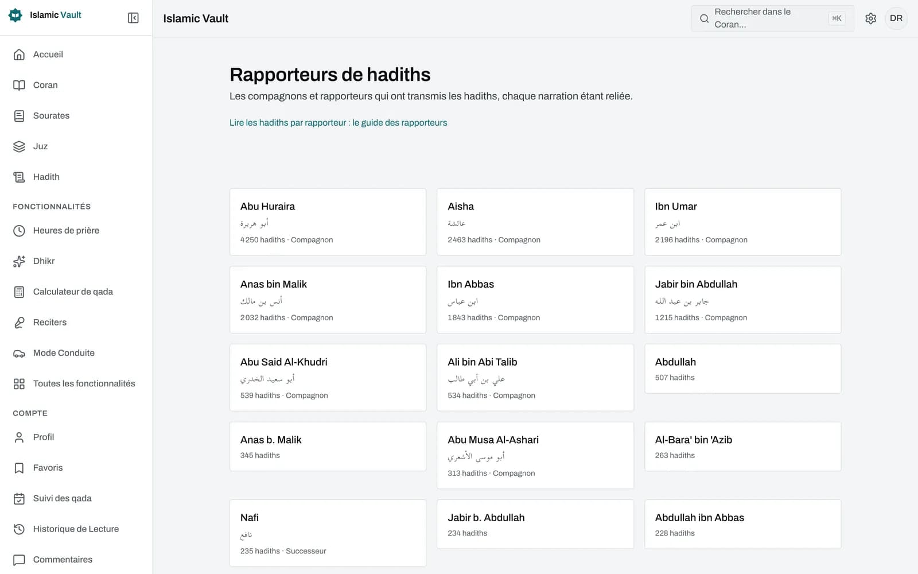918x574 pixels.
Task: Open the Anas bin Malik card
Action: [328, 300]
